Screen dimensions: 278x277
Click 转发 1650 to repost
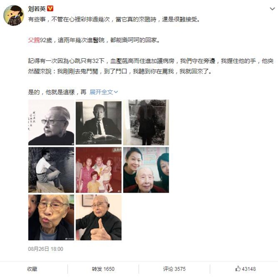pos(103,269)
